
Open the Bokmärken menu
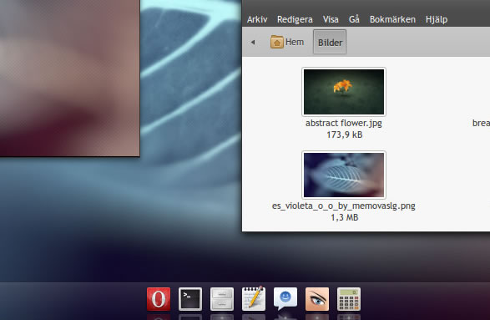(x=392, y=19)
